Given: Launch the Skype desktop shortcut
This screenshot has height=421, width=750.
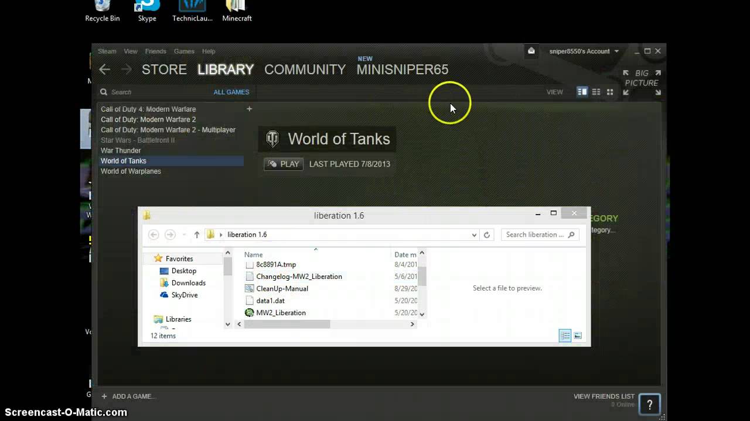Looking at the screenshot, I should click(x=147, y=11).
